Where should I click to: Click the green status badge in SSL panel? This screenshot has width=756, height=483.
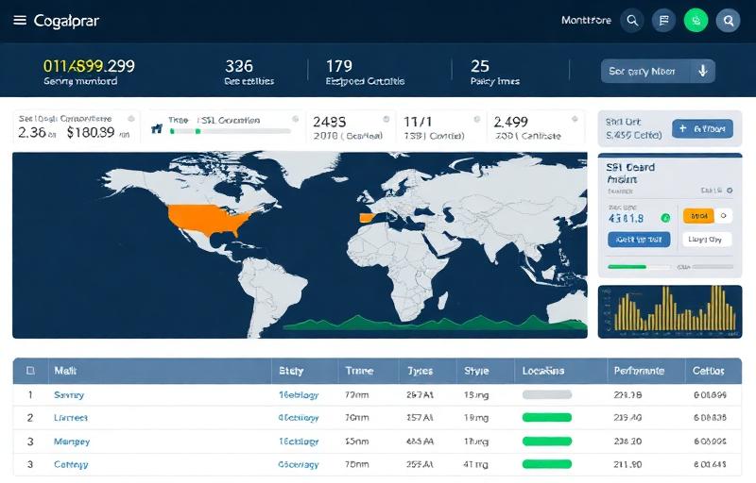(665, 217)
